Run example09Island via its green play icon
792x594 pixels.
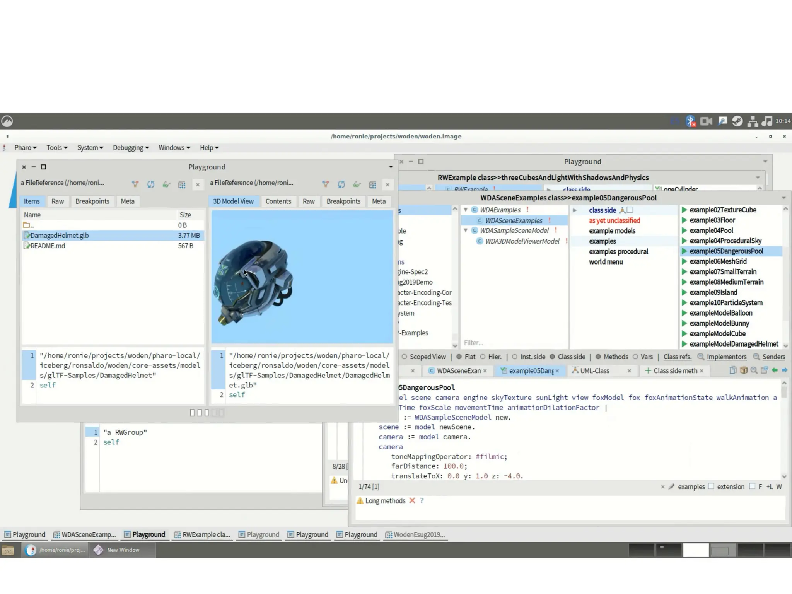684,292
